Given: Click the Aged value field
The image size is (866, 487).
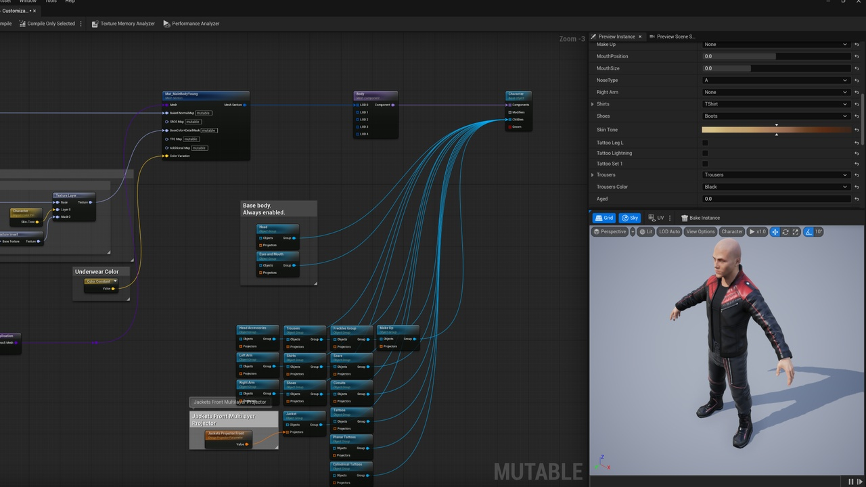Looking at the screenshot, I should (x=775, y=199).
